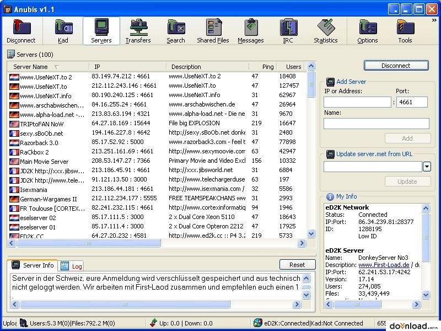Select the RaCkbox 2 server row
The width and height of the screenshot is (441, 331).
coord(158,152)
